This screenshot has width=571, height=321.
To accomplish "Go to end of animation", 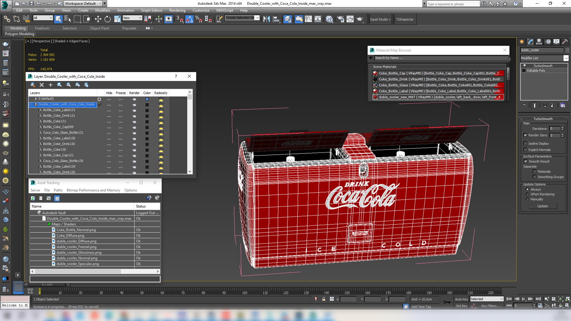I will pos(538,299).
